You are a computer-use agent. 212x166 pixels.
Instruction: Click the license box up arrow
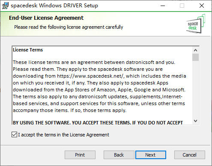coord(195,50)
